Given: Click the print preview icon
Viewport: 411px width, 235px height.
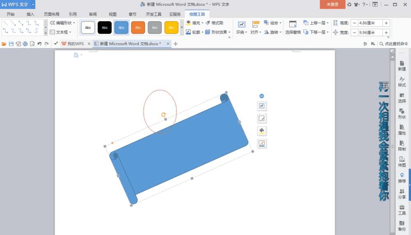Looking at the screenshot, I should [32, 44].
